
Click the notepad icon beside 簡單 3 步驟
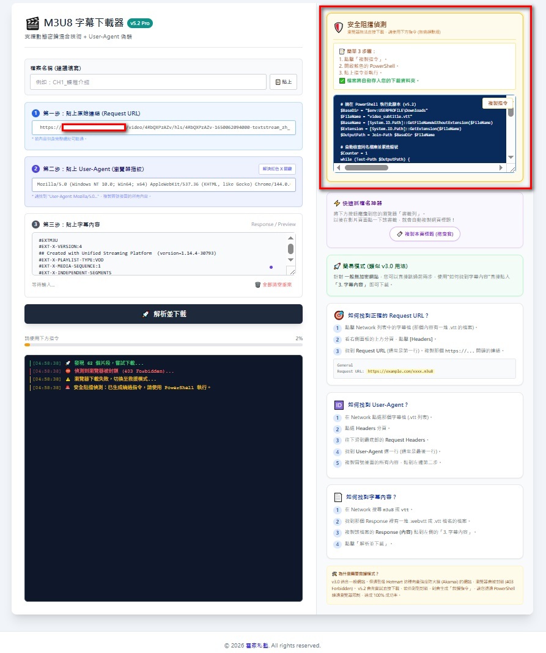[x=342, y=51]
